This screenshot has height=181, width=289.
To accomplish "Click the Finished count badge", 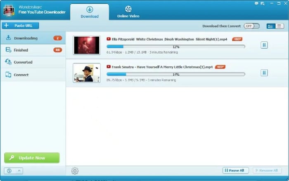I will (x=58, y=50).
